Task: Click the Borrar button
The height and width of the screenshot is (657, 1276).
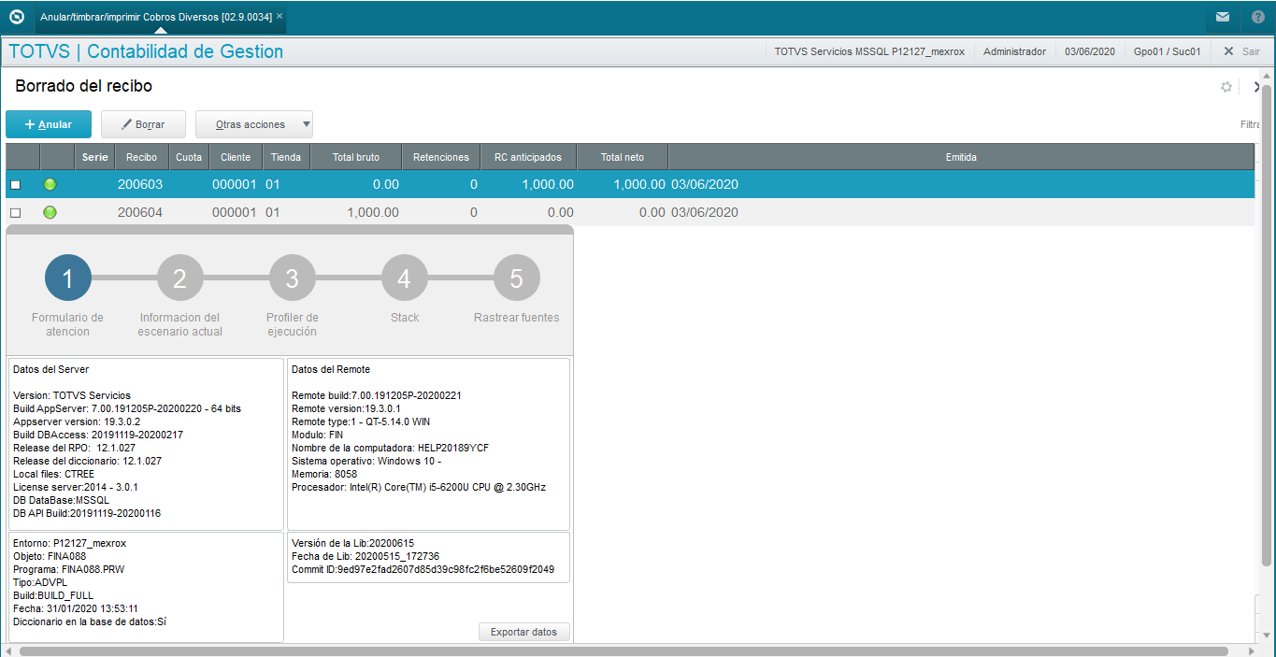Action: point(143,124)
